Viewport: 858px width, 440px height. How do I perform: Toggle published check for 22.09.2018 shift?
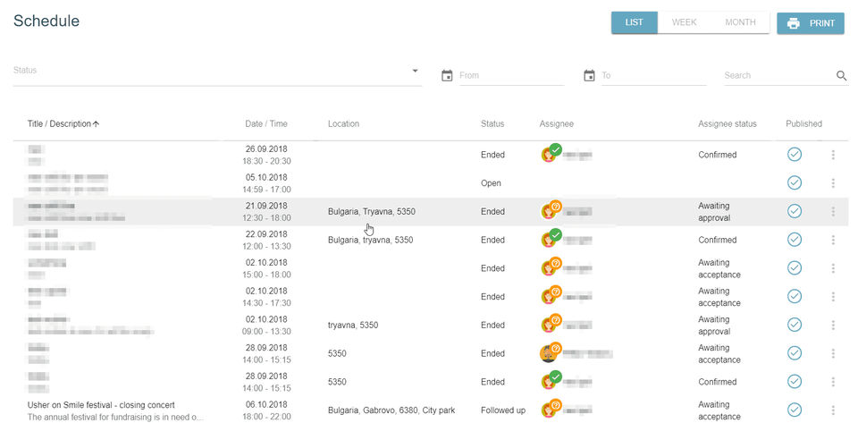point(795,240)
